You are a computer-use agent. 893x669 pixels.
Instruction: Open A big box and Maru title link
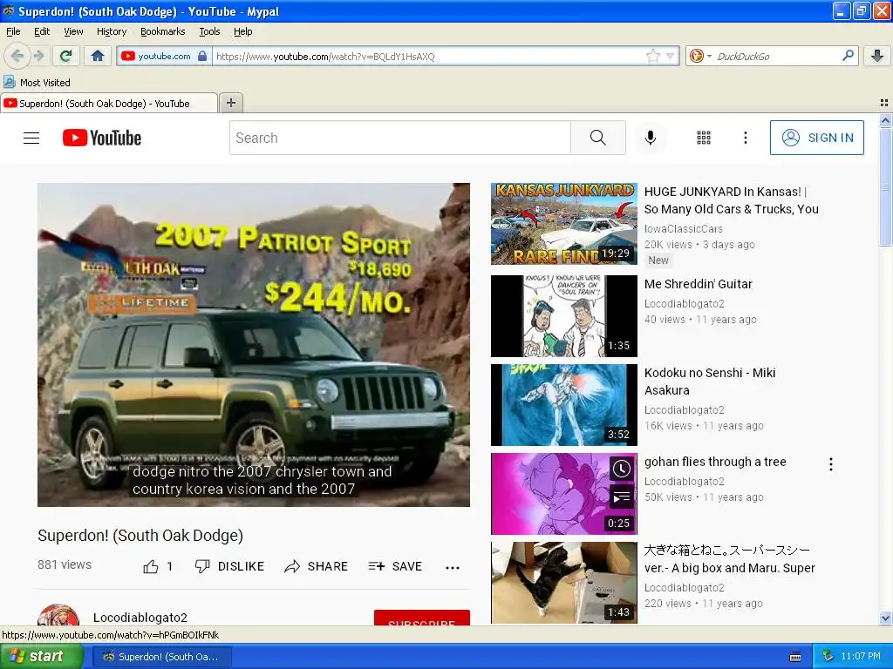coord(730,559)
